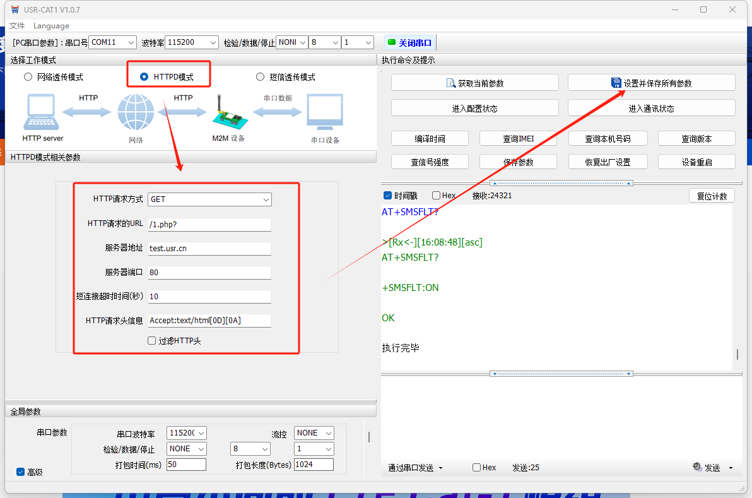Image resolution: width=752 pixels, height=498 pixels.
Task: Select 网络透传模式 radio button
Action: point(28,77)
